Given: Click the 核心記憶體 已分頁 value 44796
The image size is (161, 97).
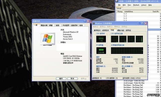Looking at the screenshot, I should coord(141,70).
